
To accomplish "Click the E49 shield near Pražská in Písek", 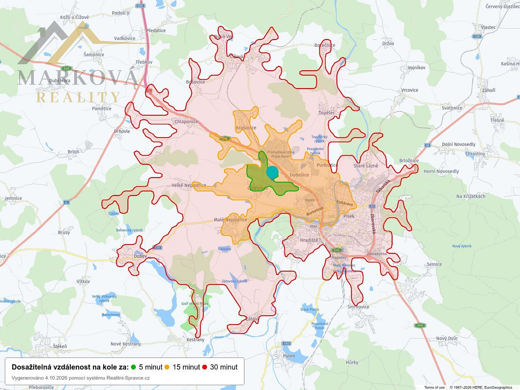I will pos(336,250).
